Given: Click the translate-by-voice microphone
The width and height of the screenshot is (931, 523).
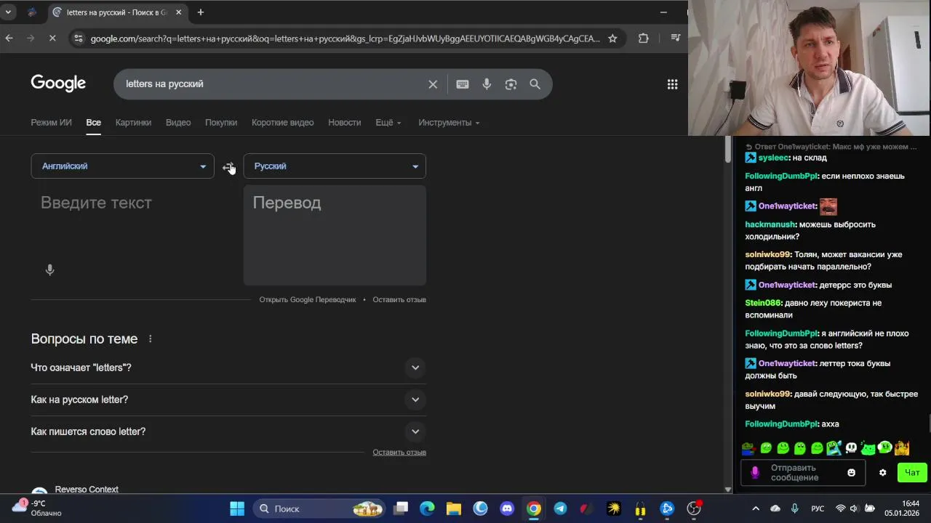Looking at the screenshot, I should click(49, 270).
